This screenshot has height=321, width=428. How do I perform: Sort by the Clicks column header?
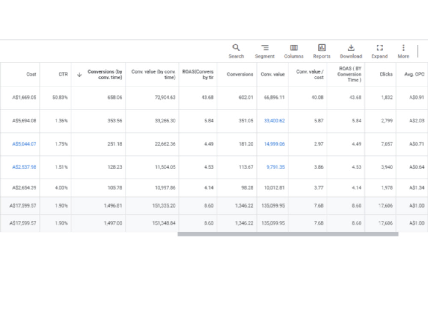(386, 74)
